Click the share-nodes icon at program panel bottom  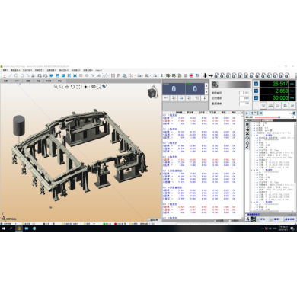tap(247, 219)
